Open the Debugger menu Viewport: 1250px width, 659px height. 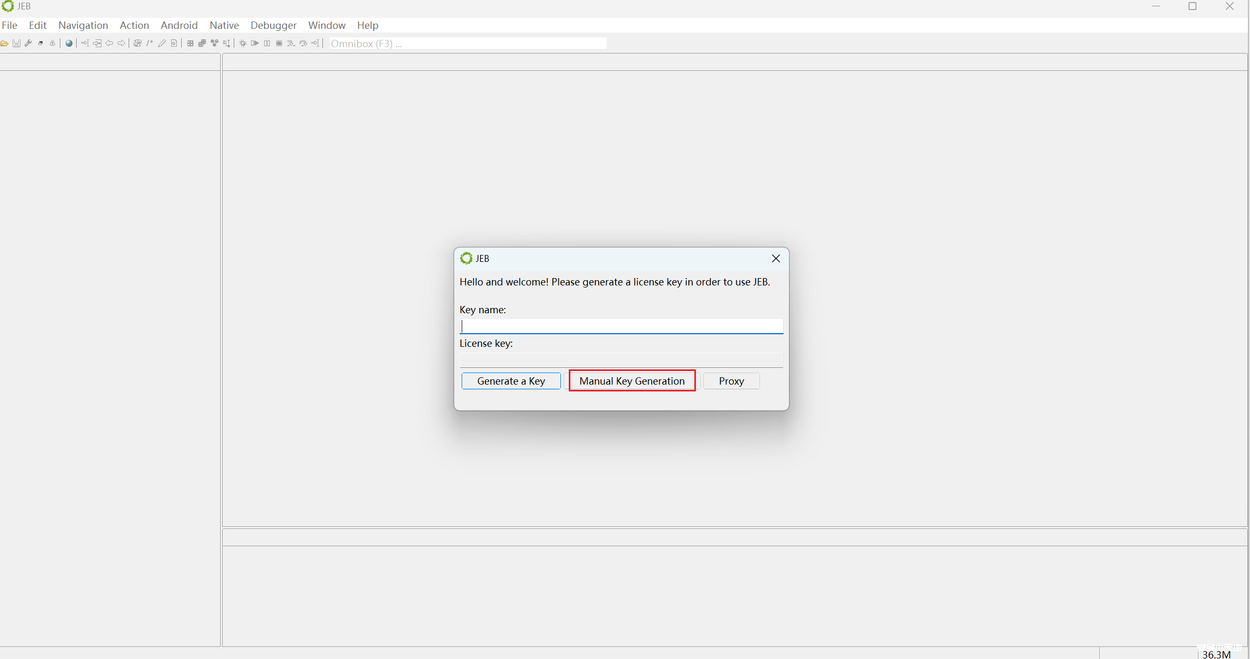pos(273,25)
